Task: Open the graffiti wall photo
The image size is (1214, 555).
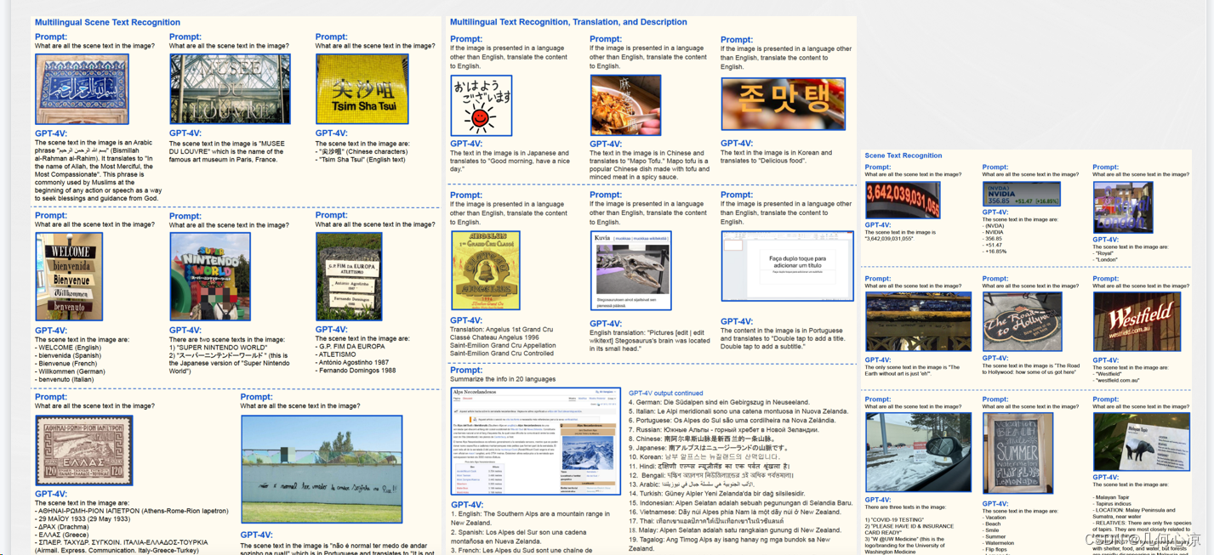Action: coord(322,469)
